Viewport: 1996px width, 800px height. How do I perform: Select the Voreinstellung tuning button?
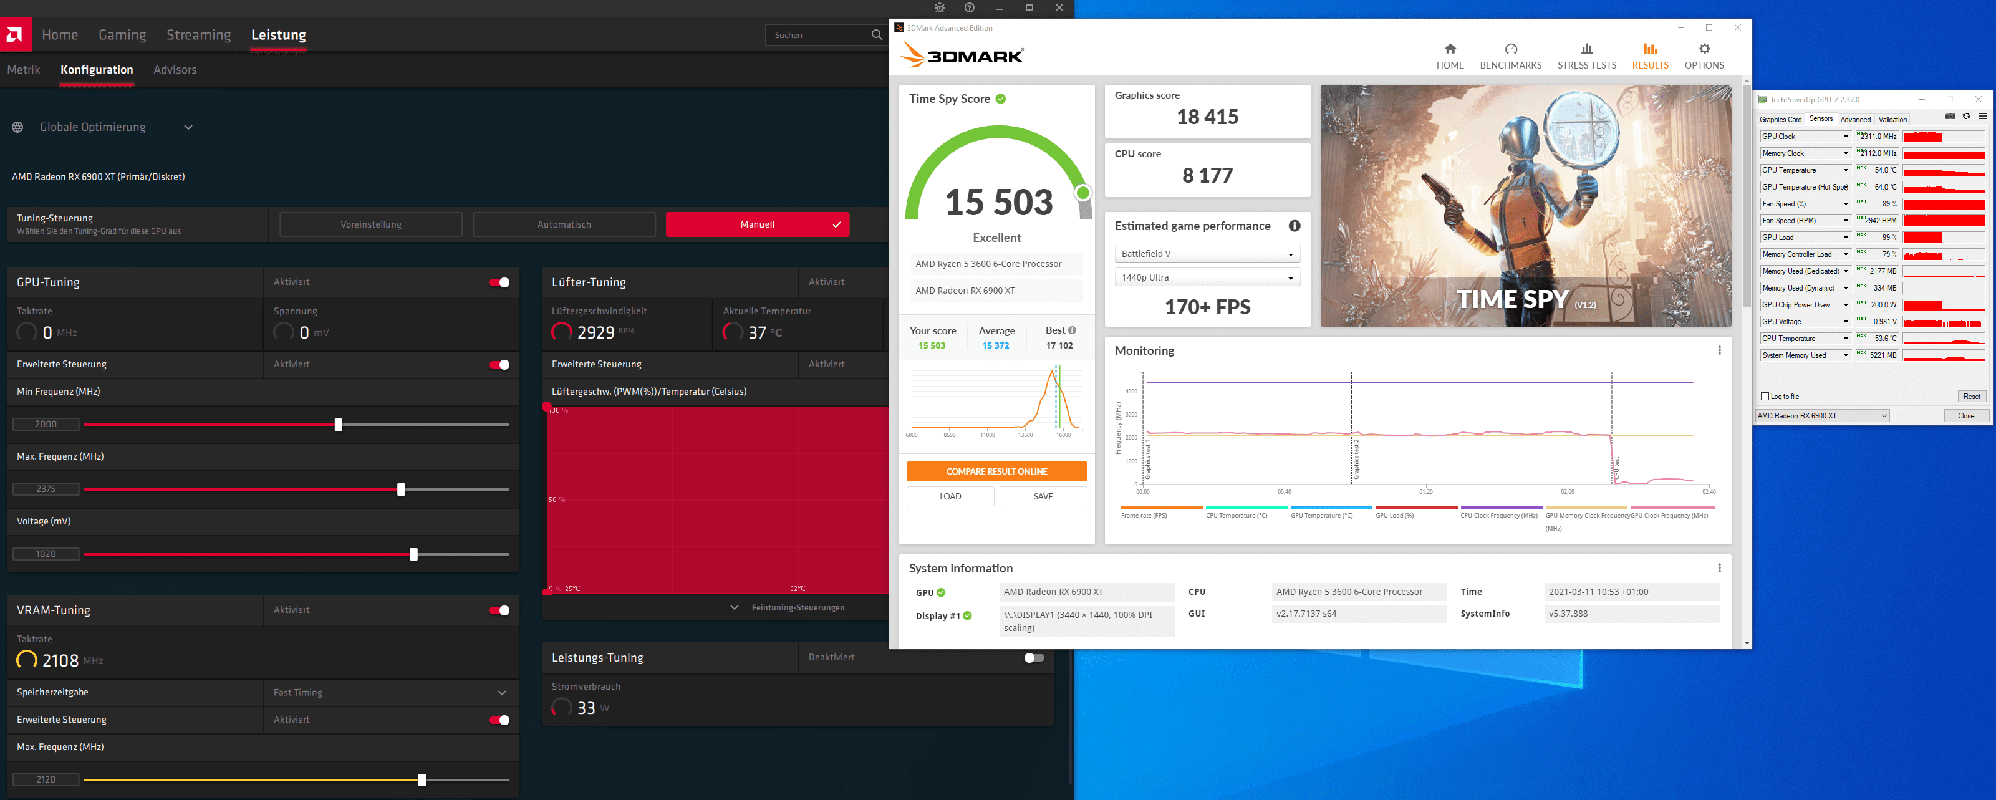(x=370, y=225)
